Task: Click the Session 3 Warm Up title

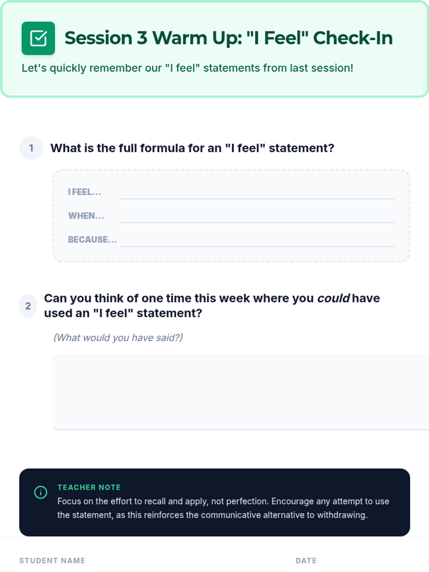Action: [x=228, y=38]
